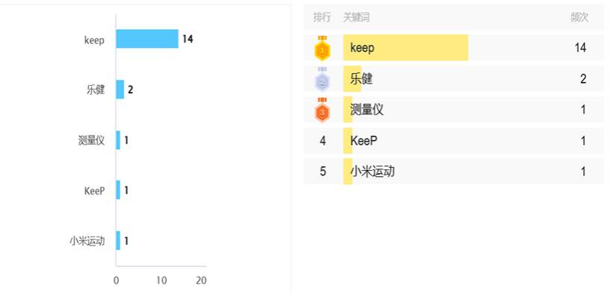Click the 14 data label beside bar

(x=188, y=39)
